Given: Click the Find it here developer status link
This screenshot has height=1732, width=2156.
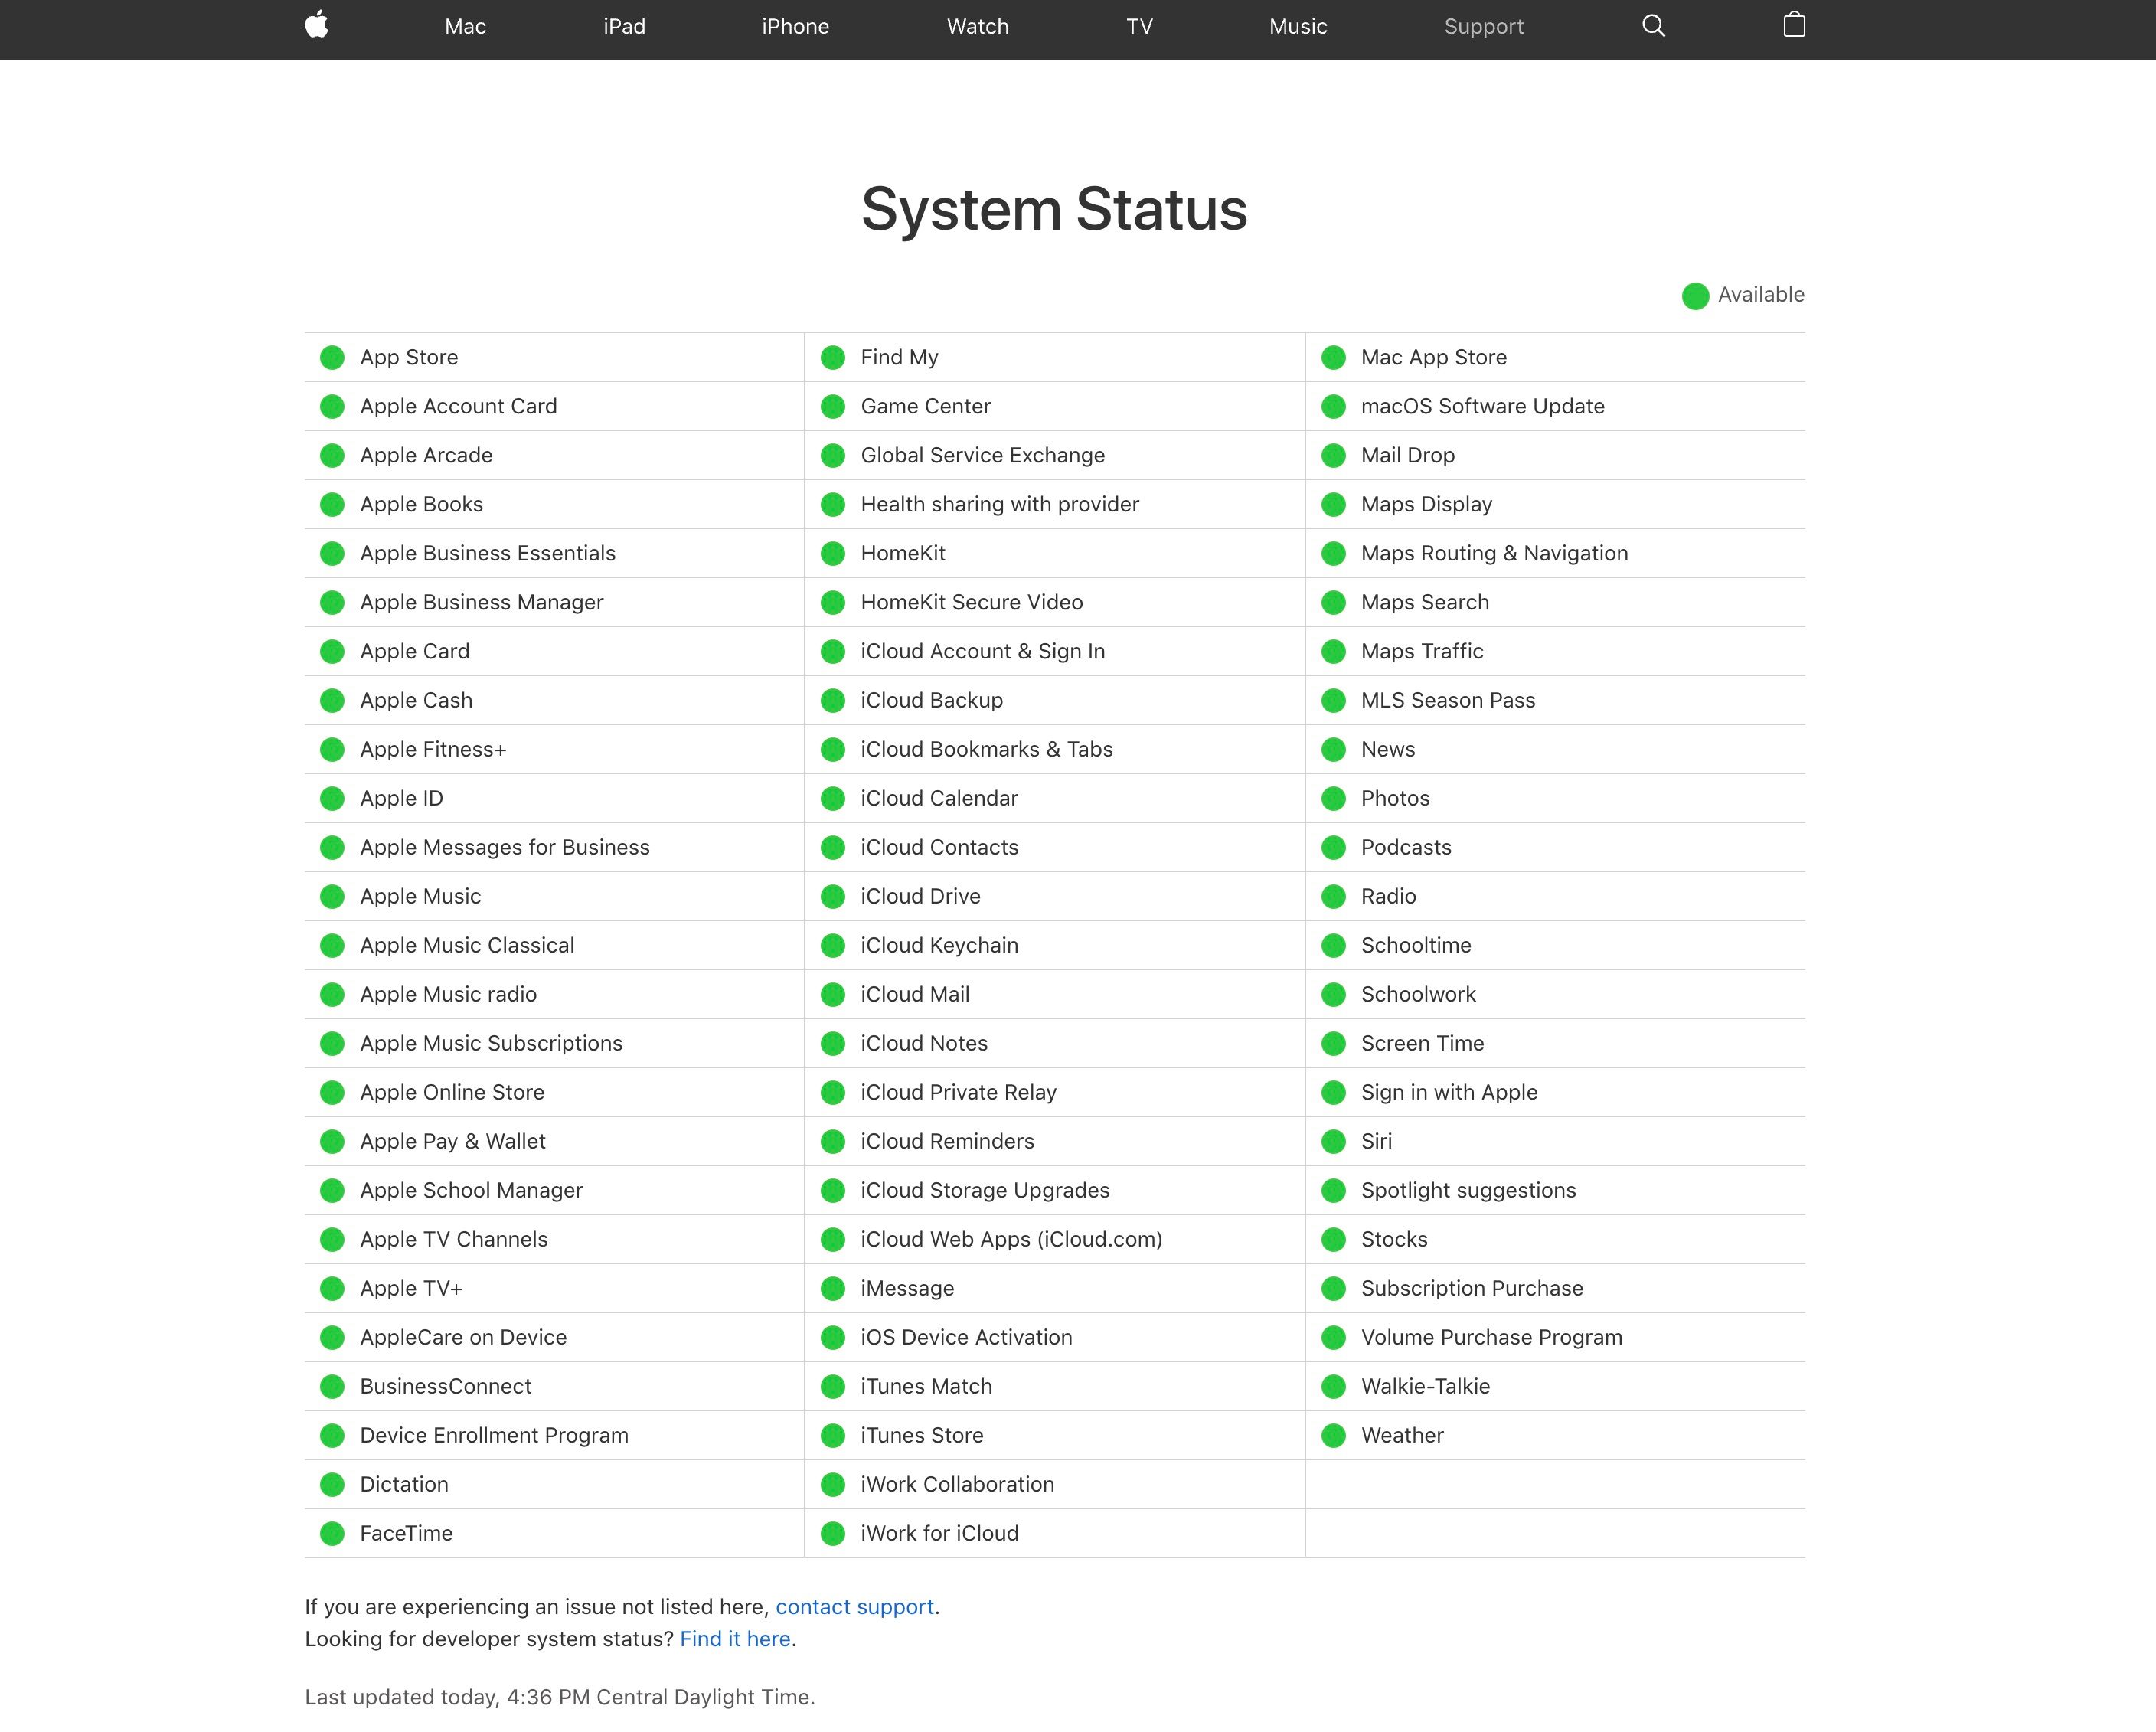Looking at the screenshot, I should coord(734,1639).
